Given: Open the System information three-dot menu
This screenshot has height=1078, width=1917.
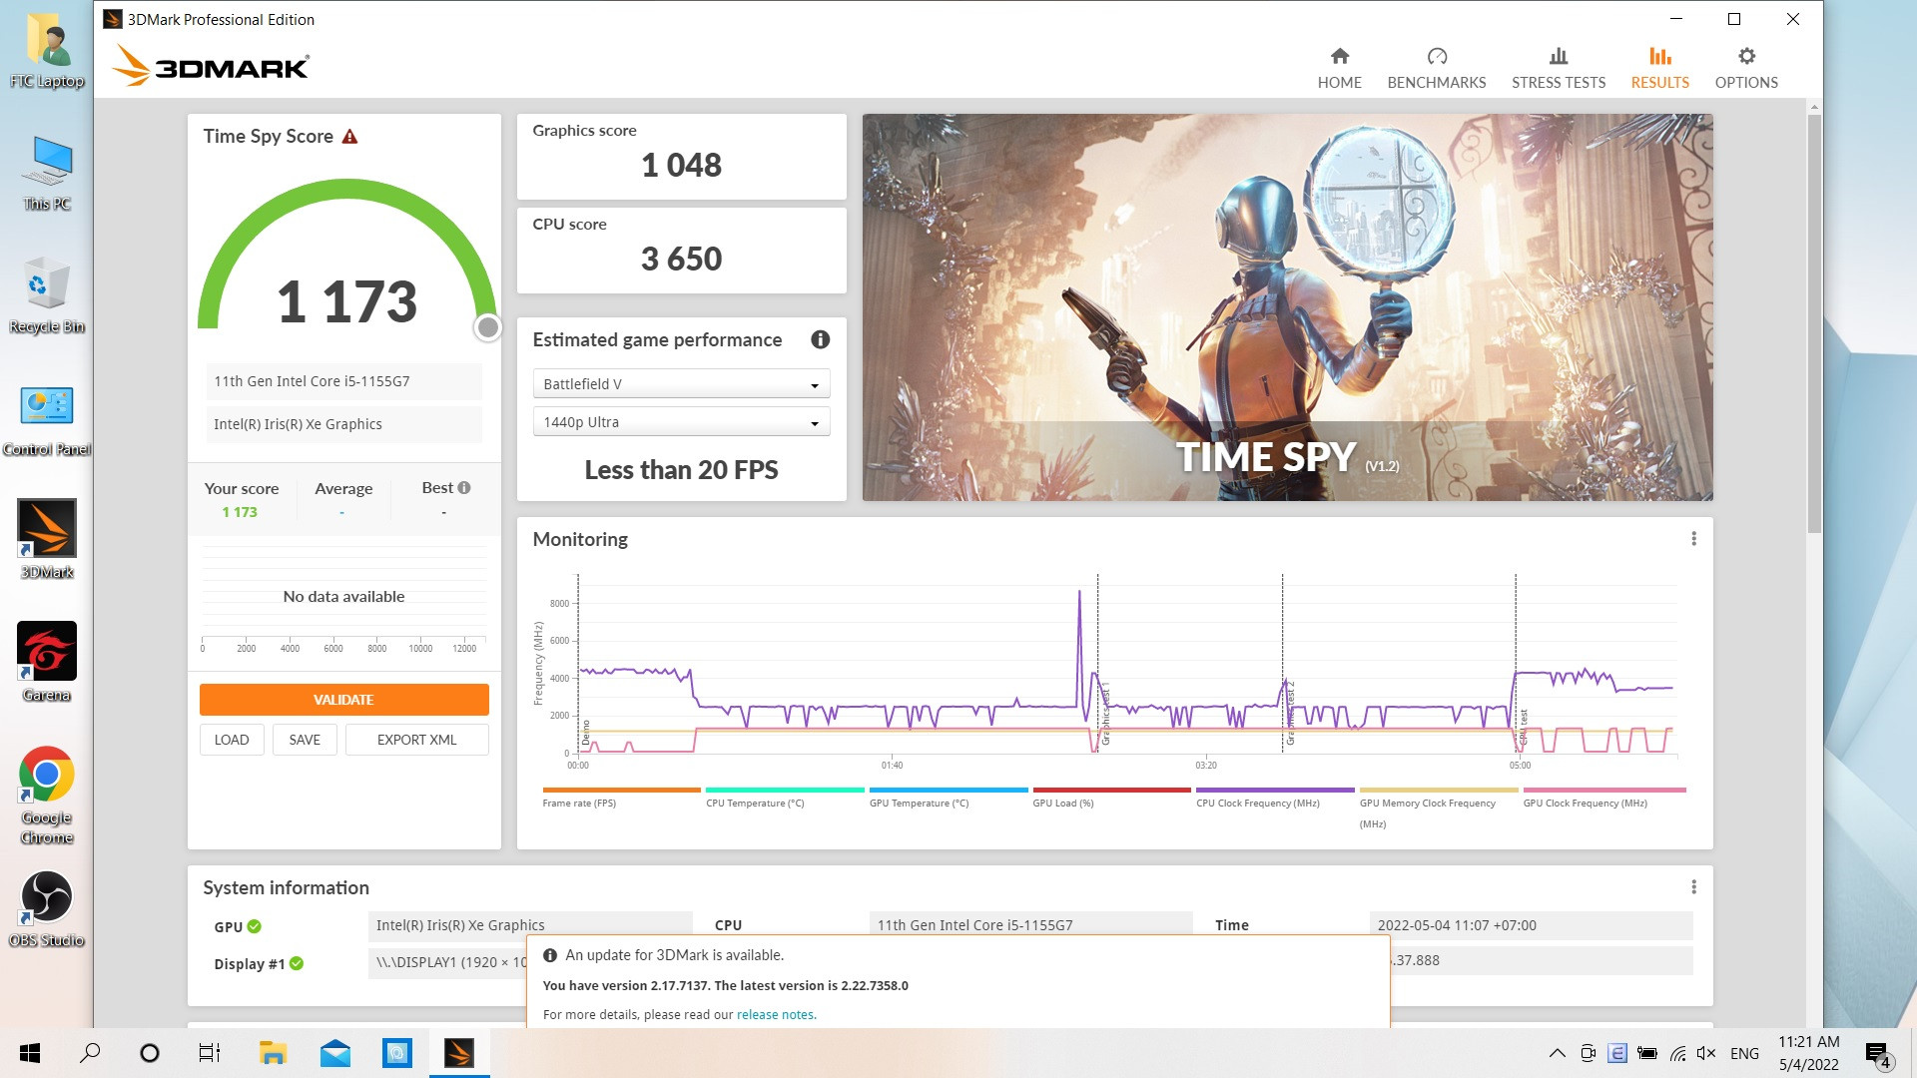Looking at the screenshot, I should pos(1693,887).
